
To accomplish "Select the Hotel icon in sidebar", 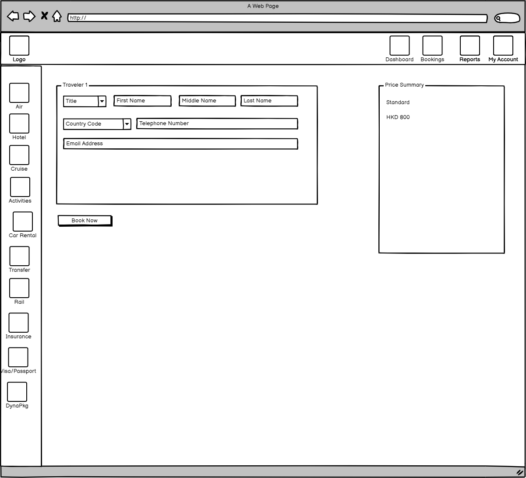I will pyautogui.click(x=19, y=123).
